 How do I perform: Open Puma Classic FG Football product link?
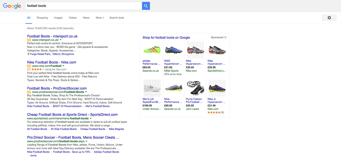point(194,100)
